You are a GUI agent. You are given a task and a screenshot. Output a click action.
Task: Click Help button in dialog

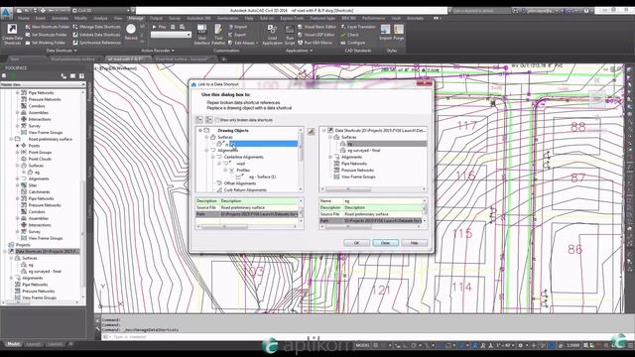[x=414, y=243]
